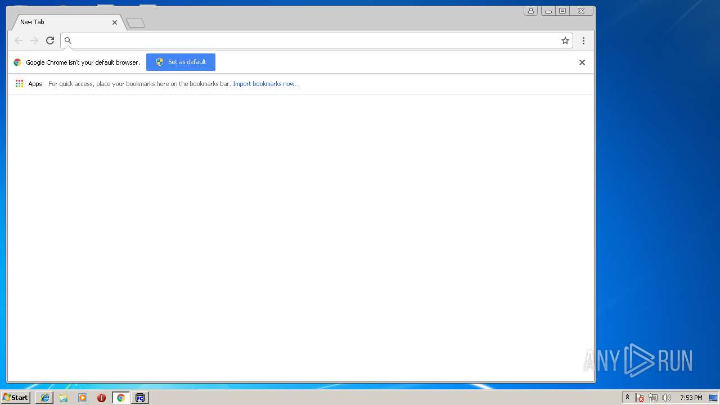
Task: Click the Chrome logo in the infobar
Action: pyautogui.click(x=17, y=62)
